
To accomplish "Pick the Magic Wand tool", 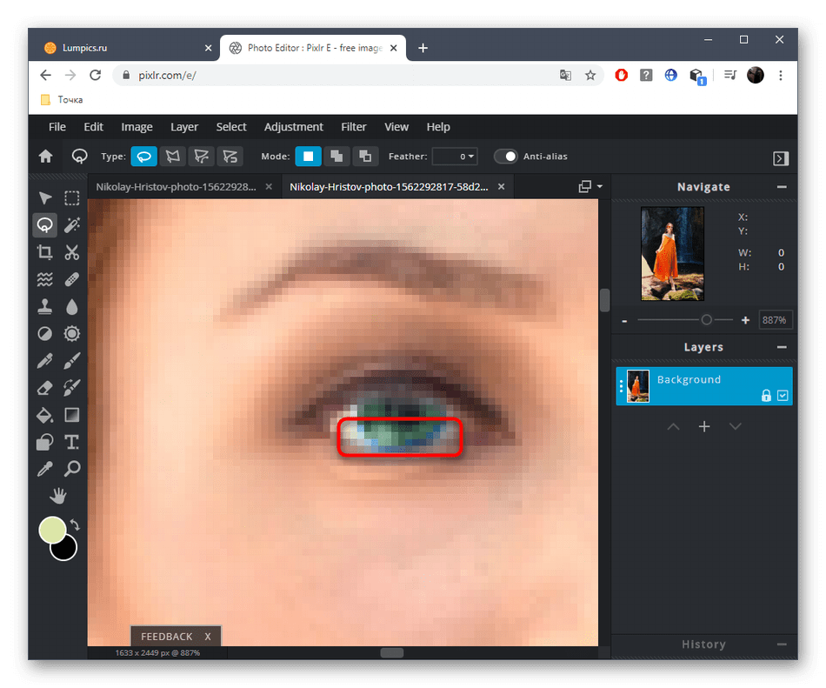I will click(72, 225).
